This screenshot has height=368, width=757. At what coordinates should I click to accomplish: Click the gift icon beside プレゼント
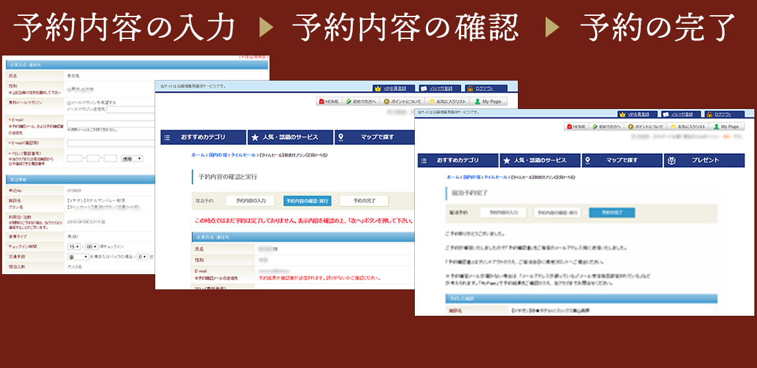[671, 161]
